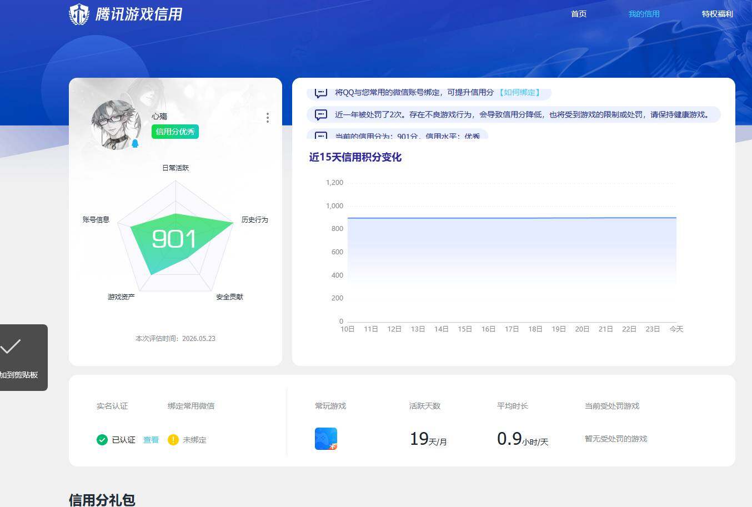Screen dimensions: 752x507
Task: Click the 10日 label on chart axis
Action: click(348, 329)
